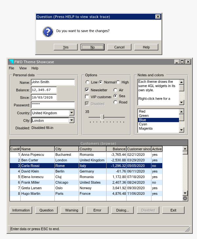Viewport: 197px width, 239px height.
Task: Select Green in the color list
Action: click(x=158, y=116)
